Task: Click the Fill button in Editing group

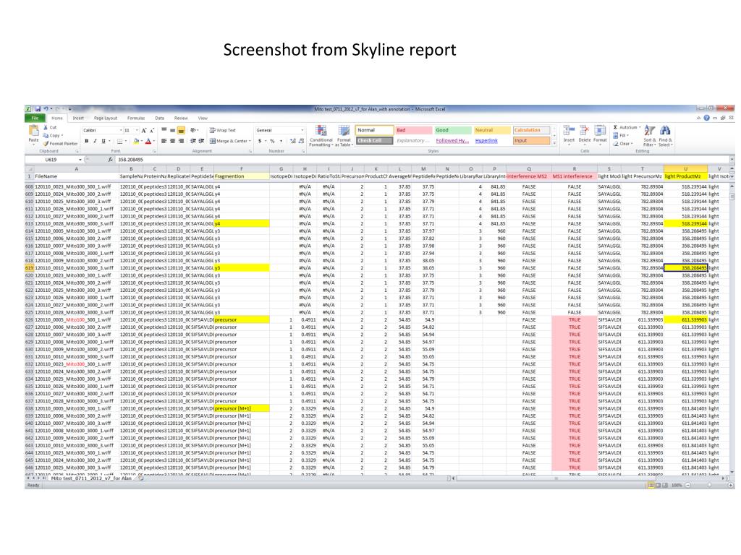Action: coord(622,135)
